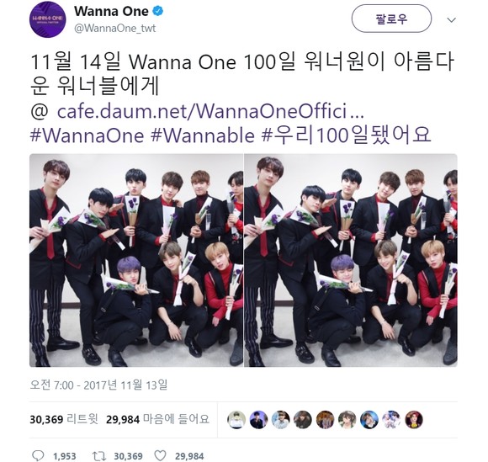The image size is (488, 462).
Task: Open fifth liker avatar in row
Action: click(x=325, y=420)
